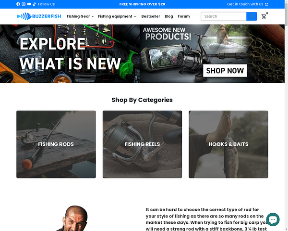Viewport: 288px width, 231px height.
Task: Select the Fishing Rods category tile
Action: tap(56, 144)
